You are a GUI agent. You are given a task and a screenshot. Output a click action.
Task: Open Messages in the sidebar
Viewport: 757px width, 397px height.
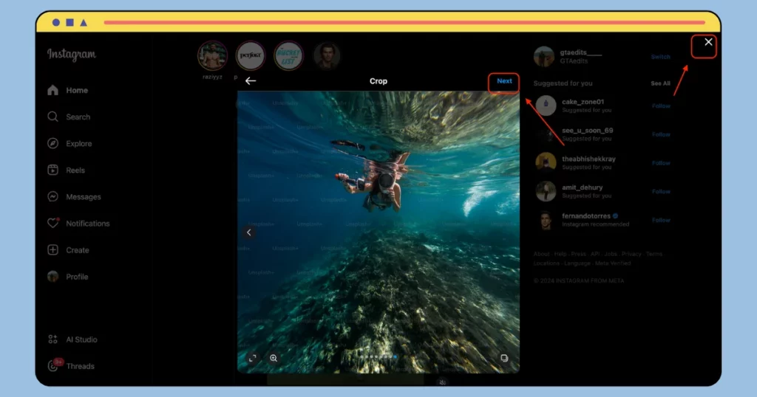tap(74, 196)
